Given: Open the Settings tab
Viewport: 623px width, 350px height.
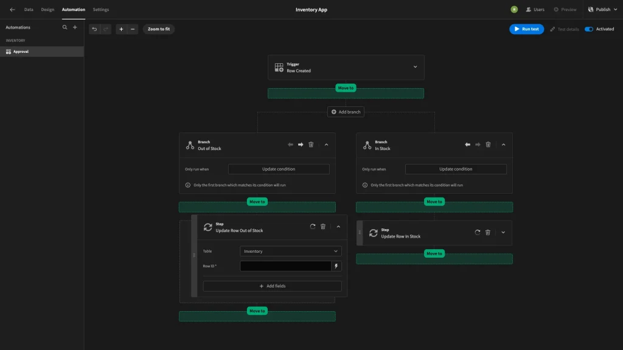Looking at the screenshot, I should (x=101, y=10).
